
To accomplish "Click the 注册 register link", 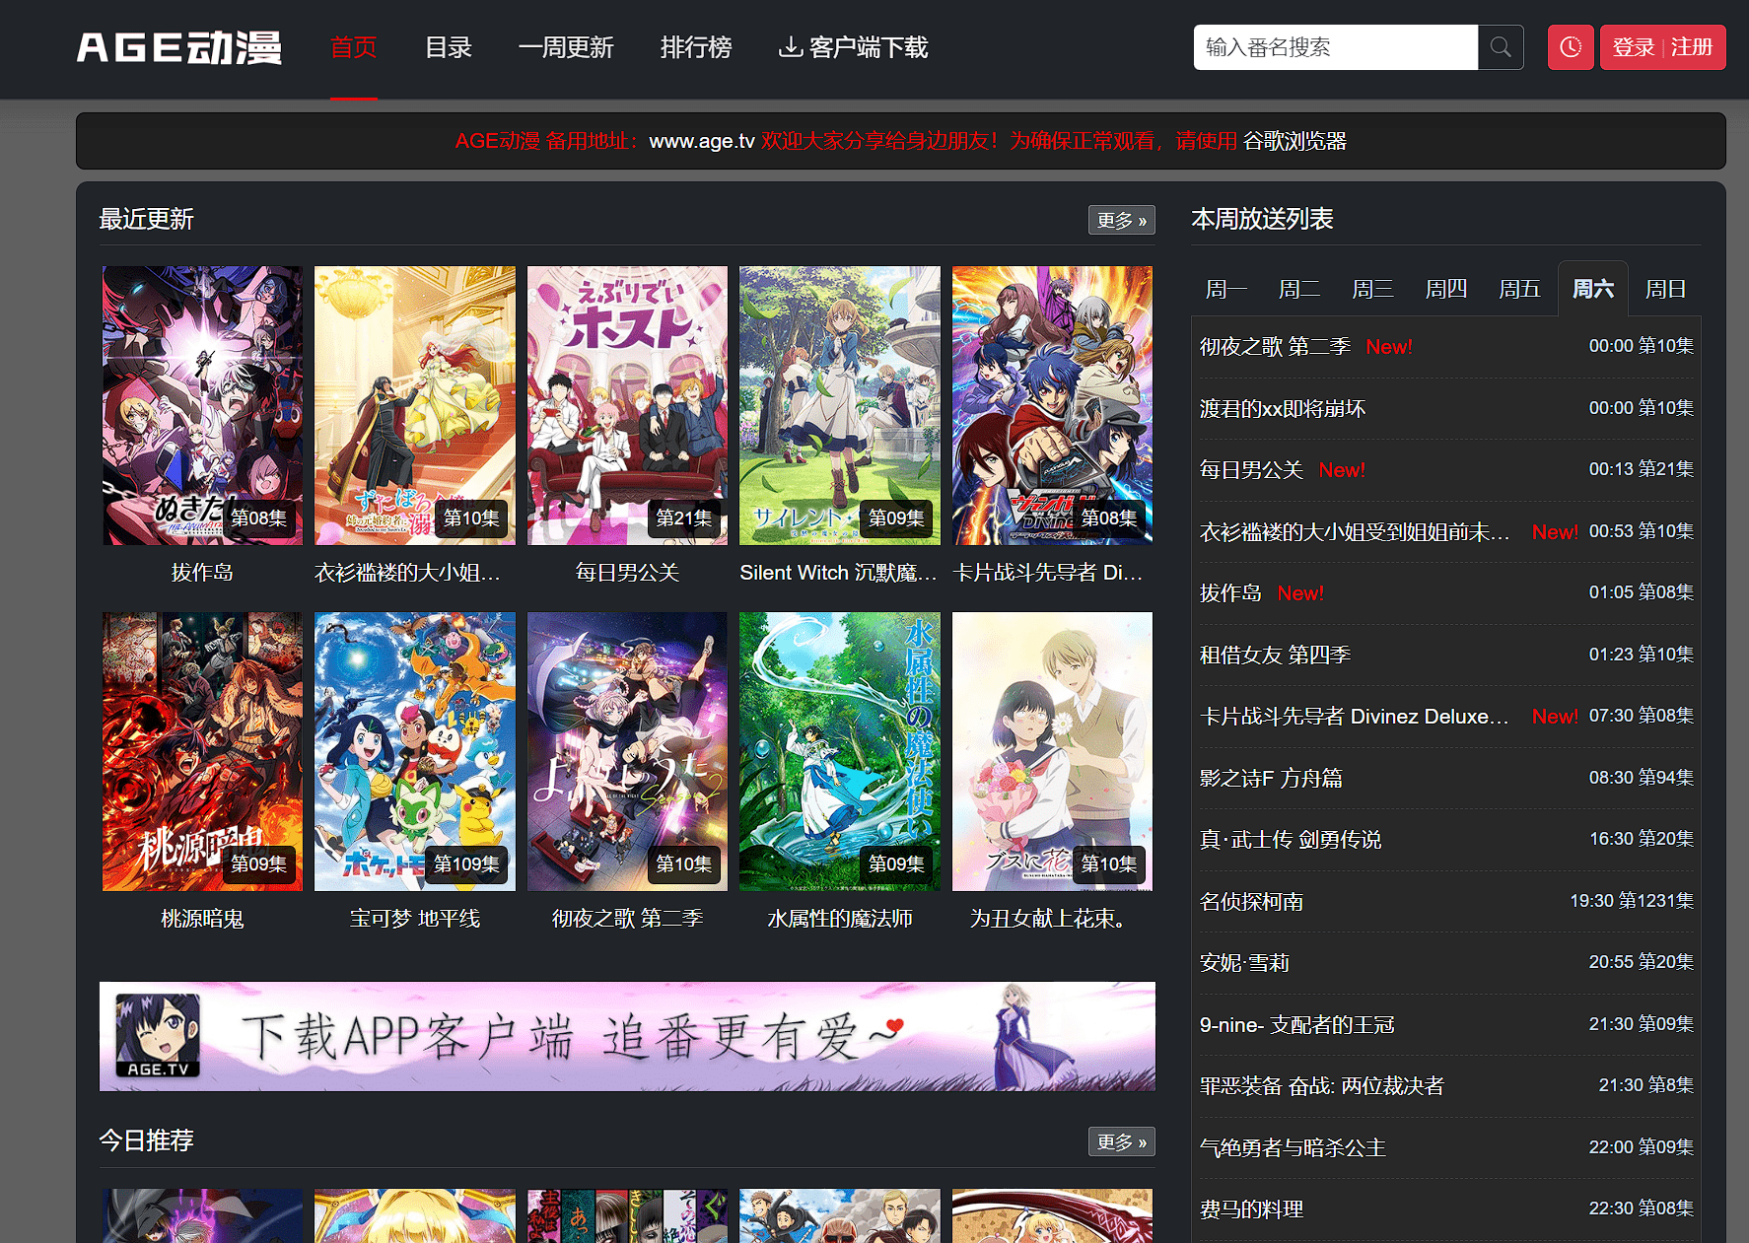I will pos(1692,47).
